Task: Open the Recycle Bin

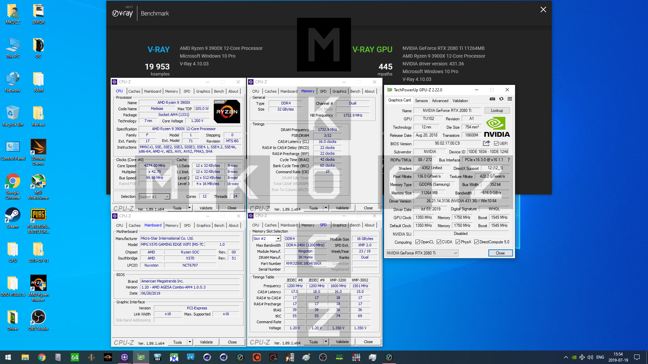Action: [13, 116]
